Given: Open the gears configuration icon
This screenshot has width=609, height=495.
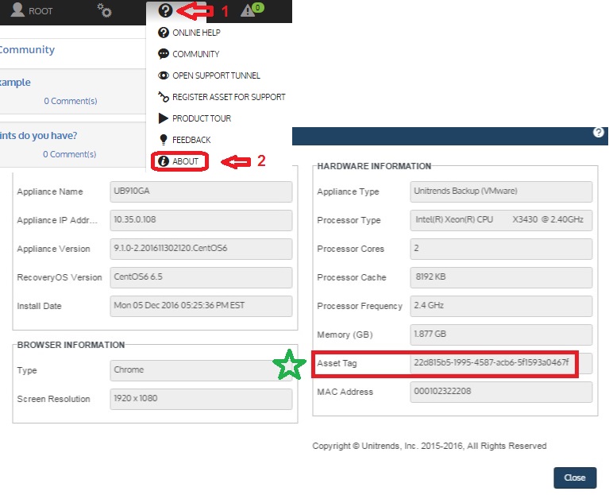Looking at the screenshot, I should [x=104, y=10].
